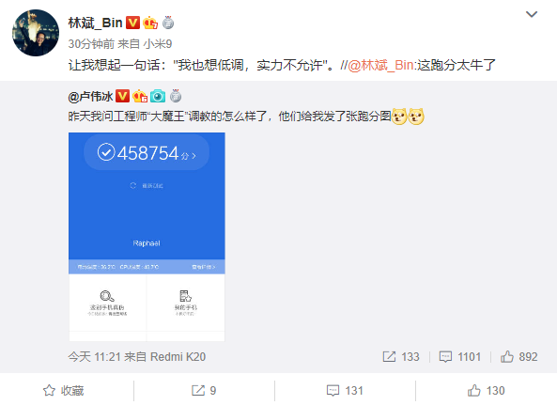Click repost icon showing 133 on original post
Viewport: 557px width, 405px height.
pos(401,357)
